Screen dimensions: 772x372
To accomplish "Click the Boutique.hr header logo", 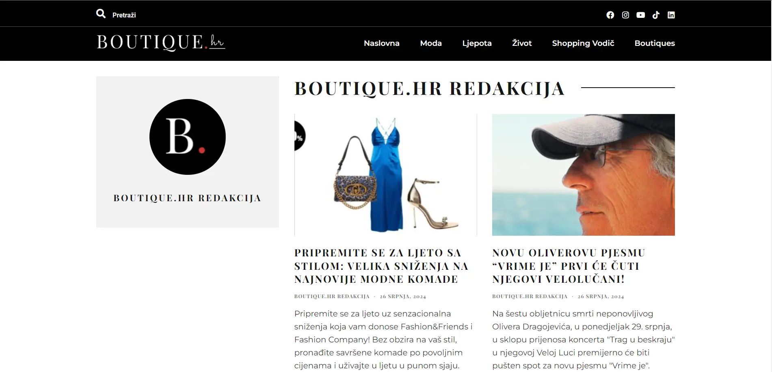I will [x=161, y=43].
